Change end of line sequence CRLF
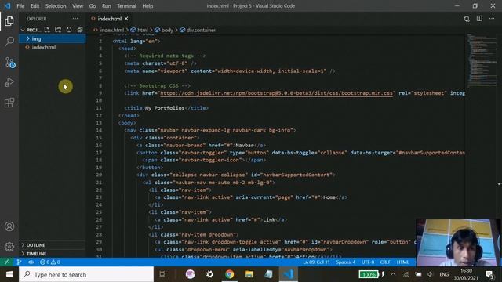Image resolution: width=502 pixels, height=282 pixels. [x=385, y=262]
